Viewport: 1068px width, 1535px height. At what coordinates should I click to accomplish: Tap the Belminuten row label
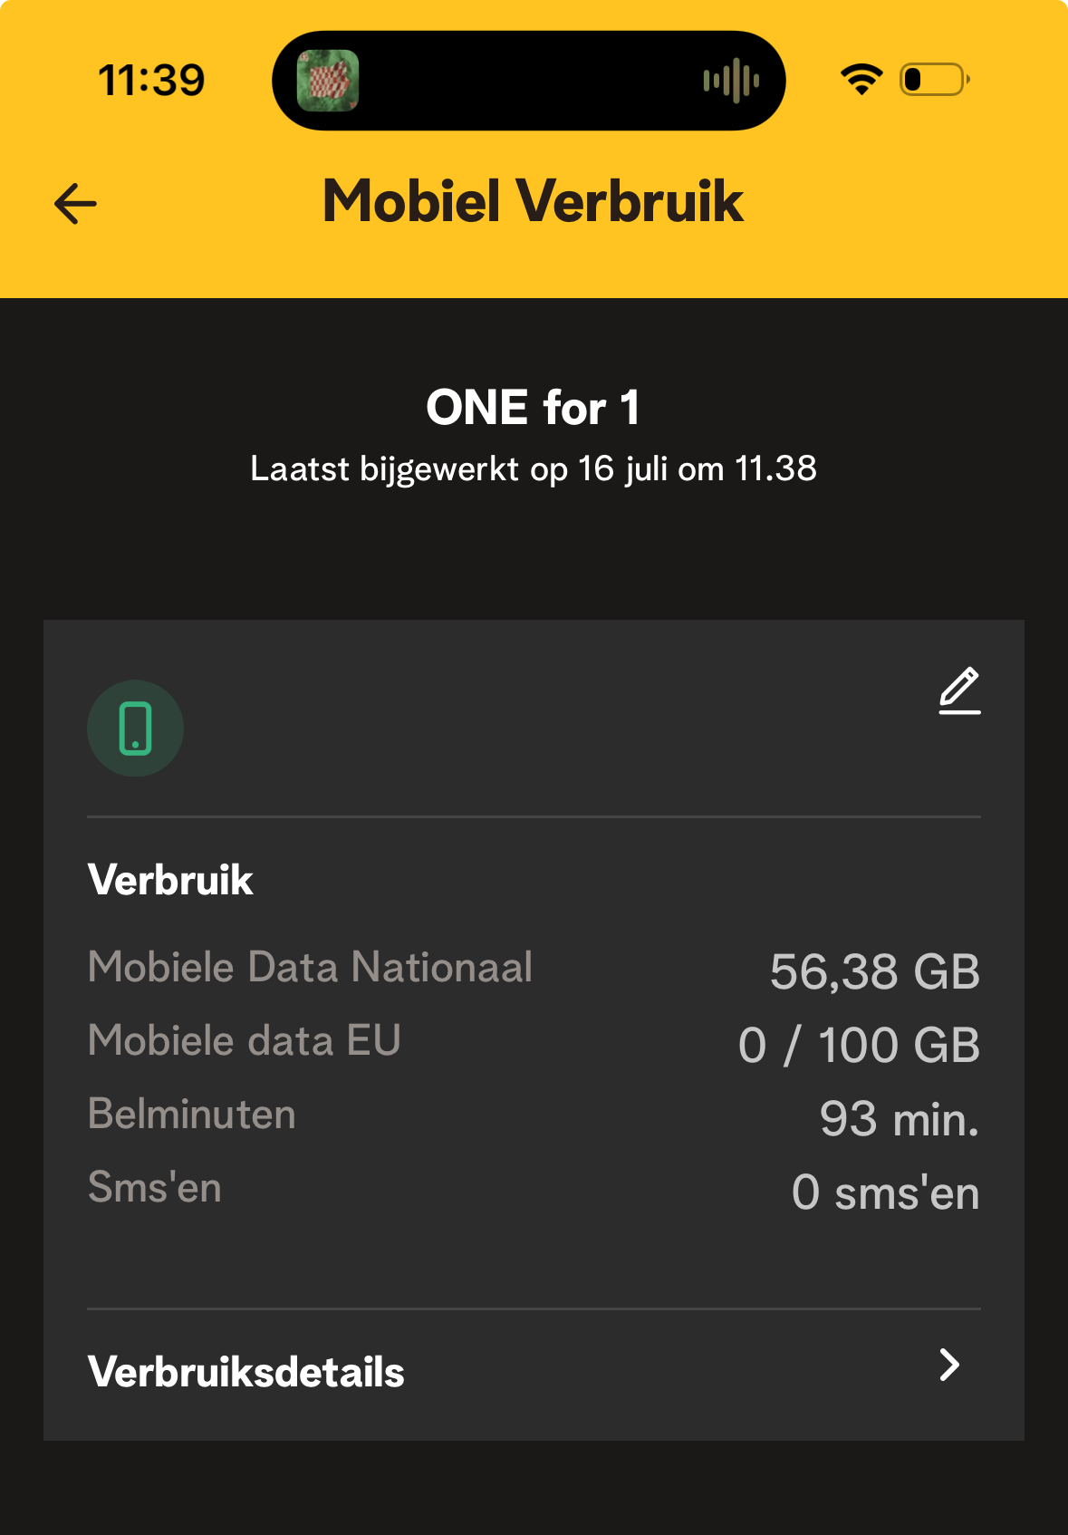click(x=192, y=1114)
